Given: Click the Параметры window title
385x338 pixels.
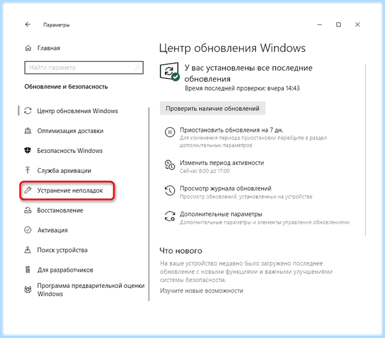Looking at the screenshot, I should click(56, 25).
